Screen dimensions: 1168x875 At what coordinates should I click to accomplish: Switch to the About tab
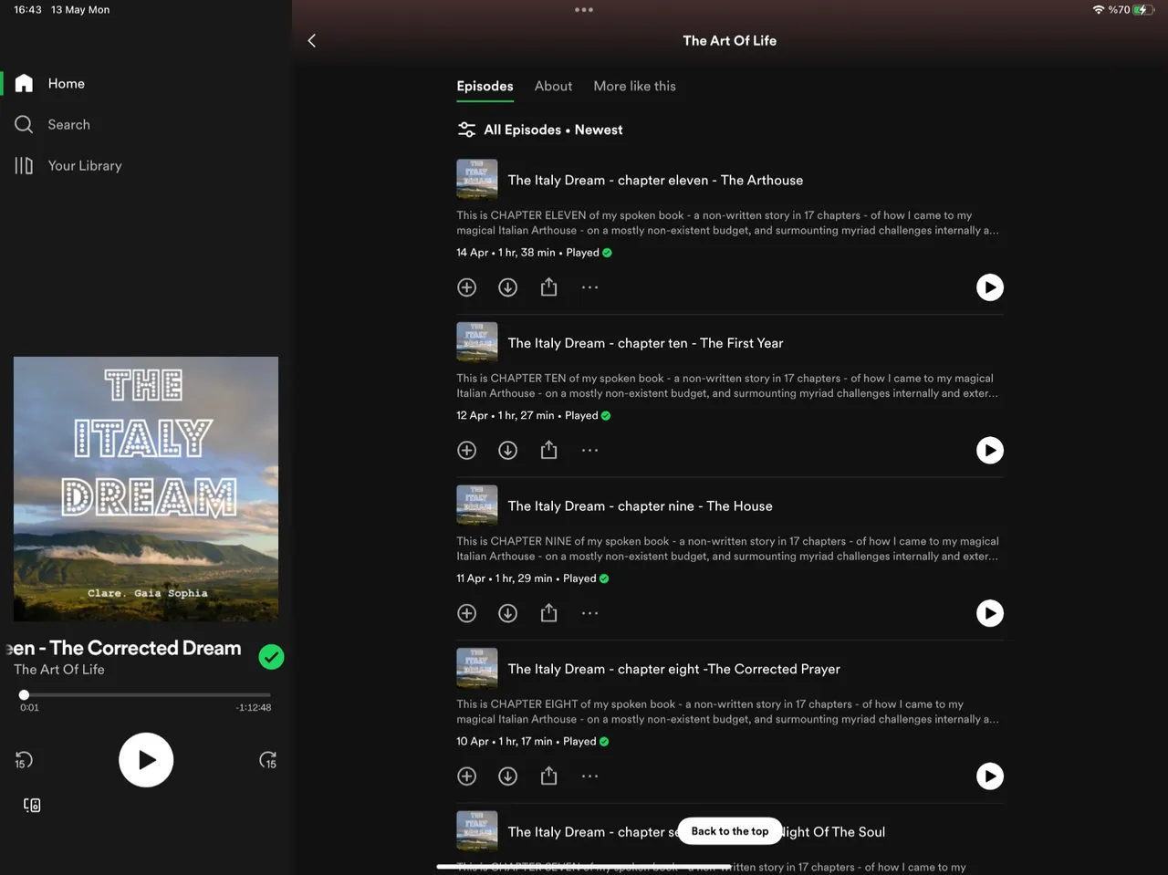tap(553, 86)
